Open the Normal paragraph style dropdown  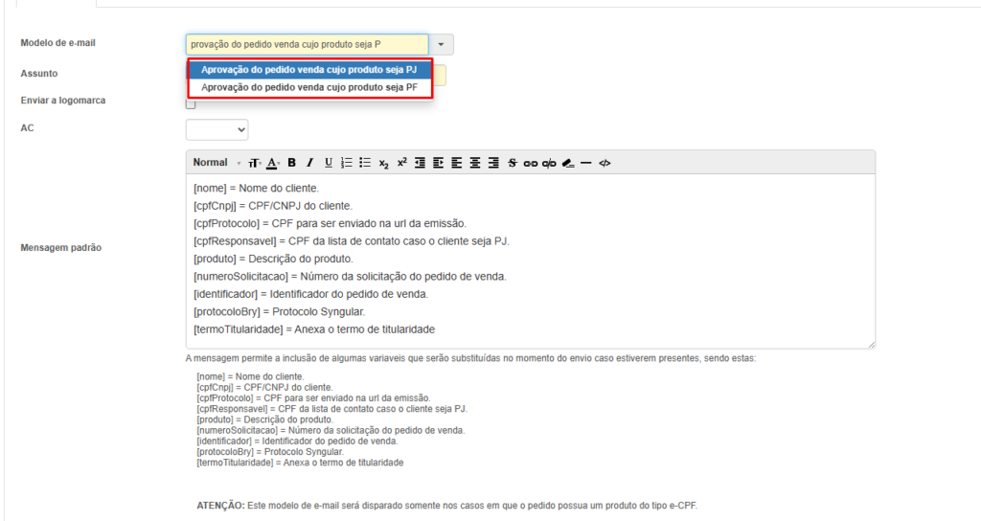217,163
